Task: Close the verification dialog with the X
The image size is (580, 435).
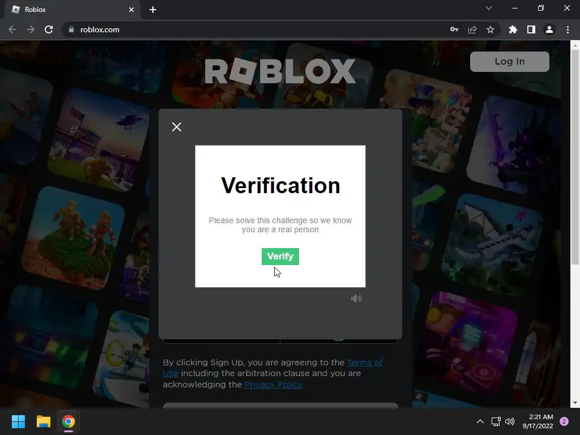Action: click(x=177, y=127)
